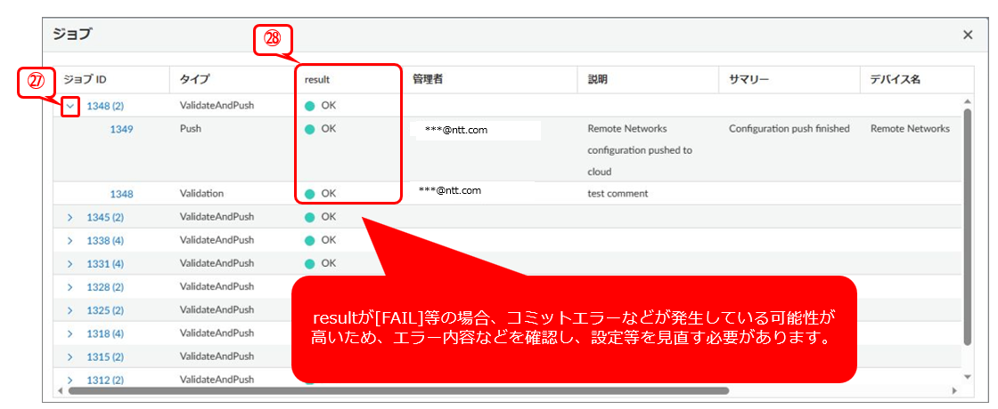
Task: Click the vertical scrollbar of job list
Action: [968, 222]
